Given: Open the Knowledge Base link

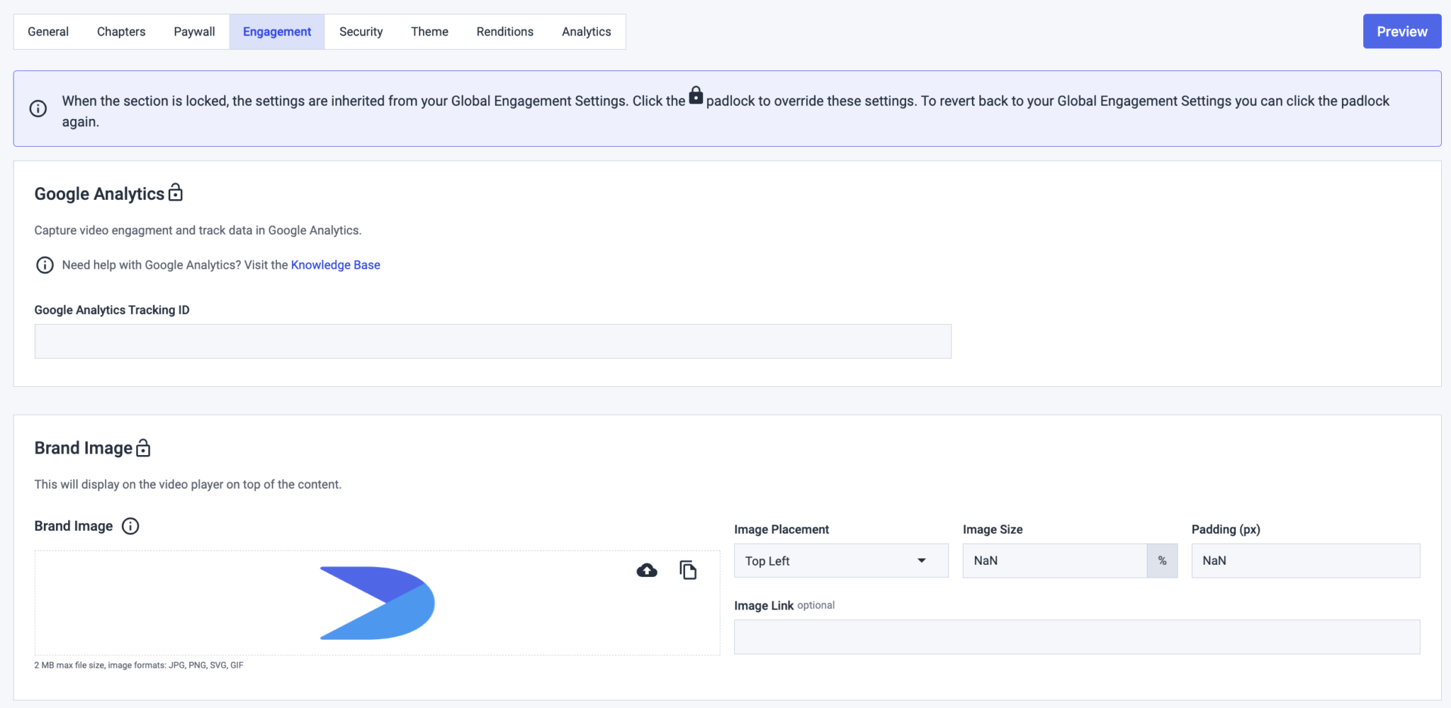Looking at the screenshot, I should (335, 265).
